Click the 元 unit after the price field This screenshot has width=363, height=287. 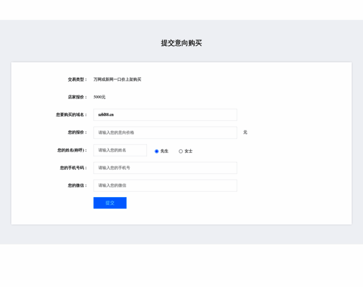pyautogui.click(x=245, y=132)
